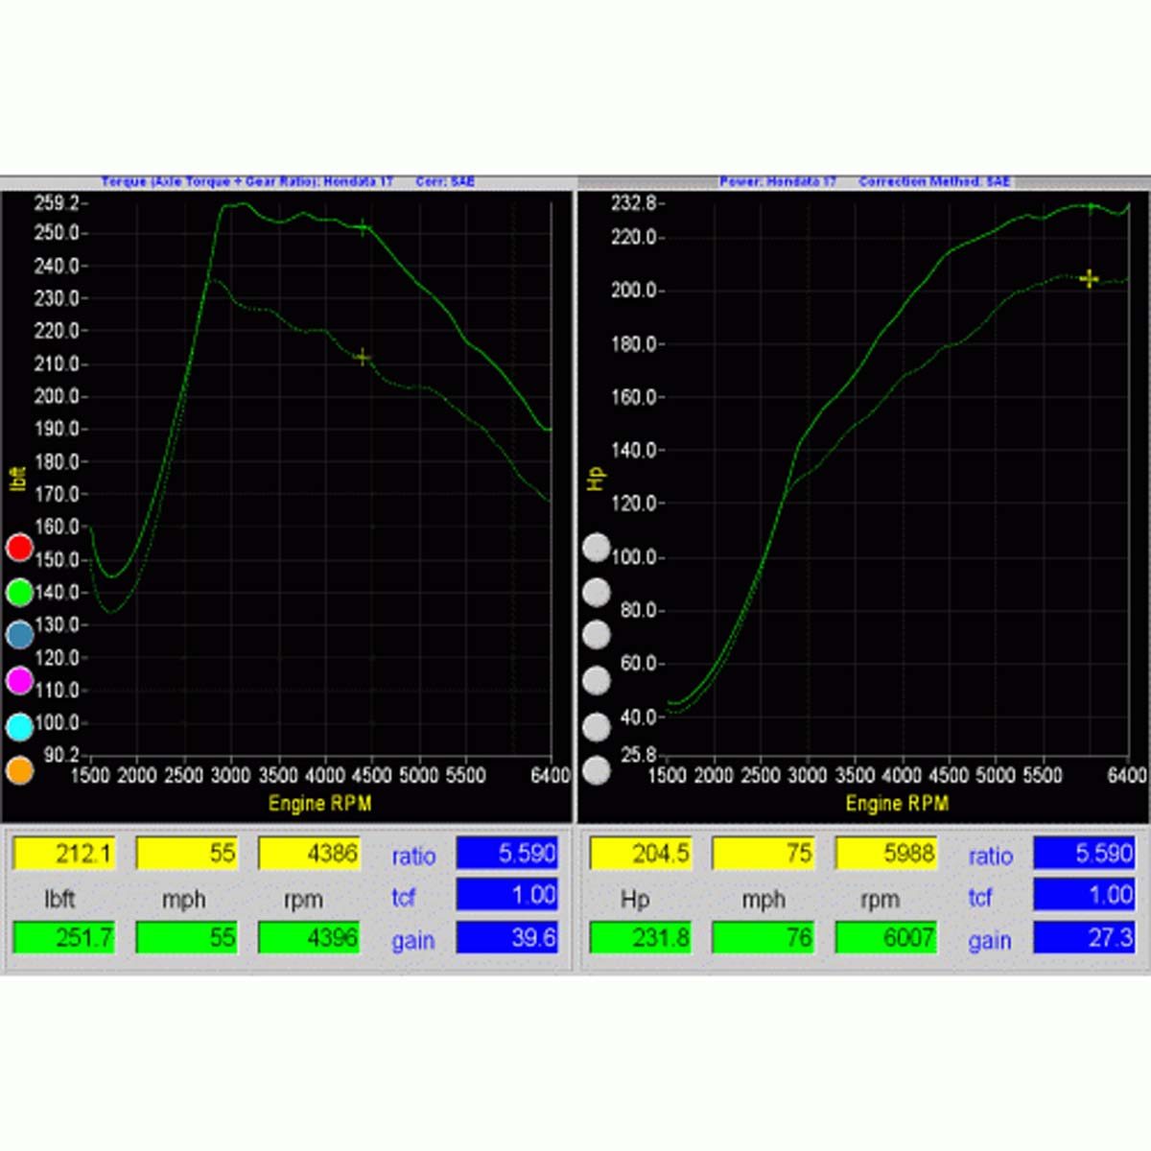Toggle the green run circle in torque chart

pos(19,592)
